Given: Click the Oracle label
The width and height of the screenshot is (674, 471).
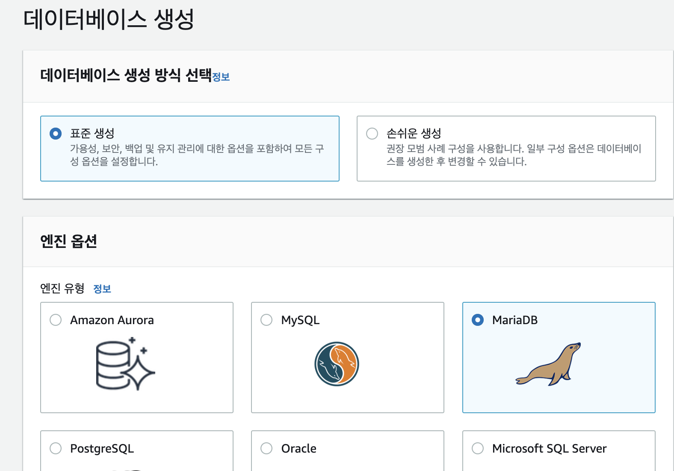Looking at the screenshot, I should [x=299, y=449].
